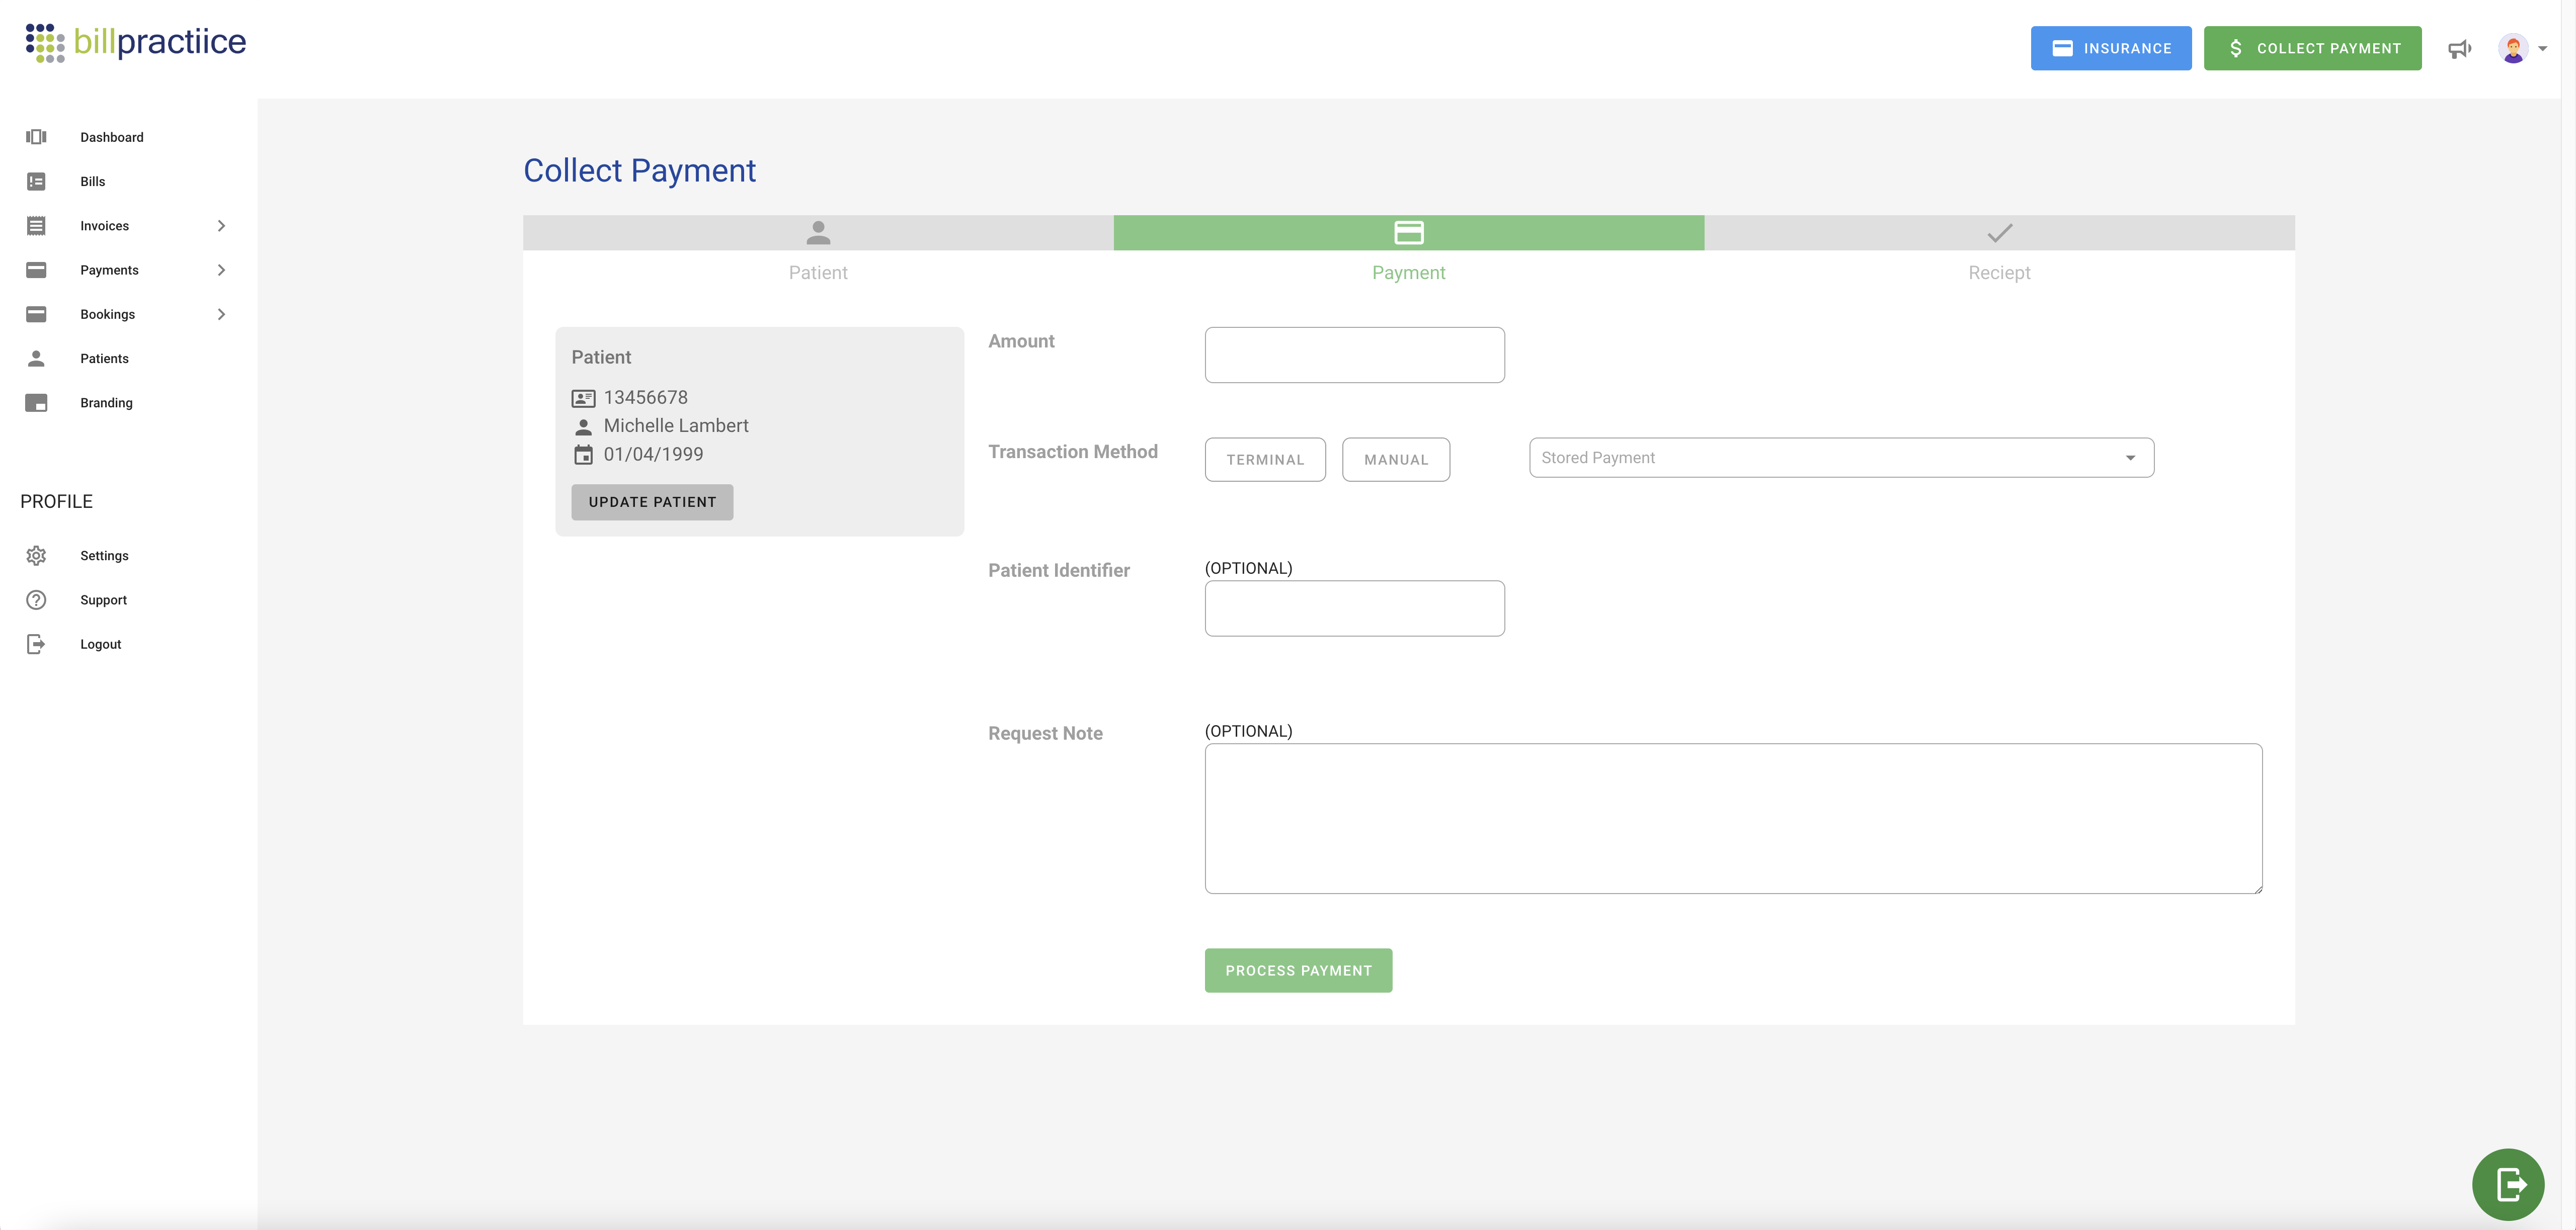Image resolution: width=2576 pixels, height=1230 pixels.
Task: Expand the Bookings submenu chevron
Action: pos(221,314)
